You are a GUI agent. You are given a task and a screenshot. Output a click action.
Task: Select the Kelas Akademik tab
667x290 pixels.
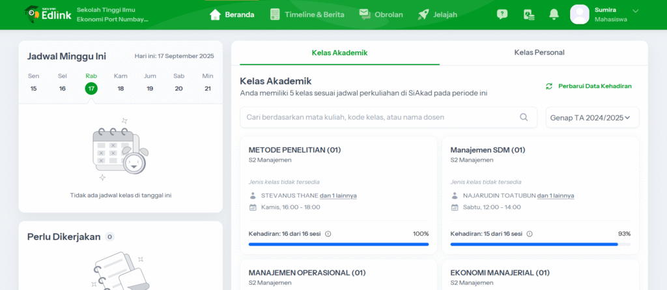[339, 52]
